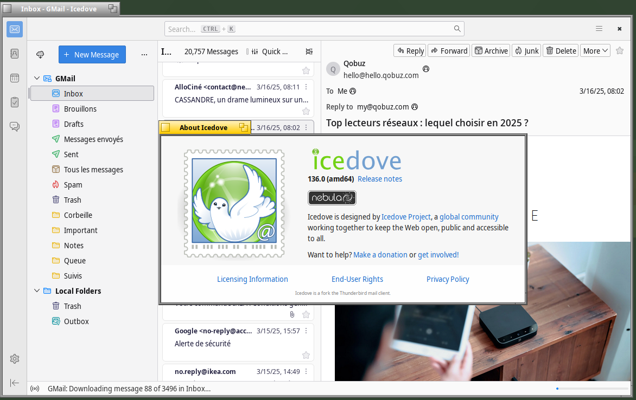Open Settings gear in sidebar
Screen dimensions: 636x400
15,359
